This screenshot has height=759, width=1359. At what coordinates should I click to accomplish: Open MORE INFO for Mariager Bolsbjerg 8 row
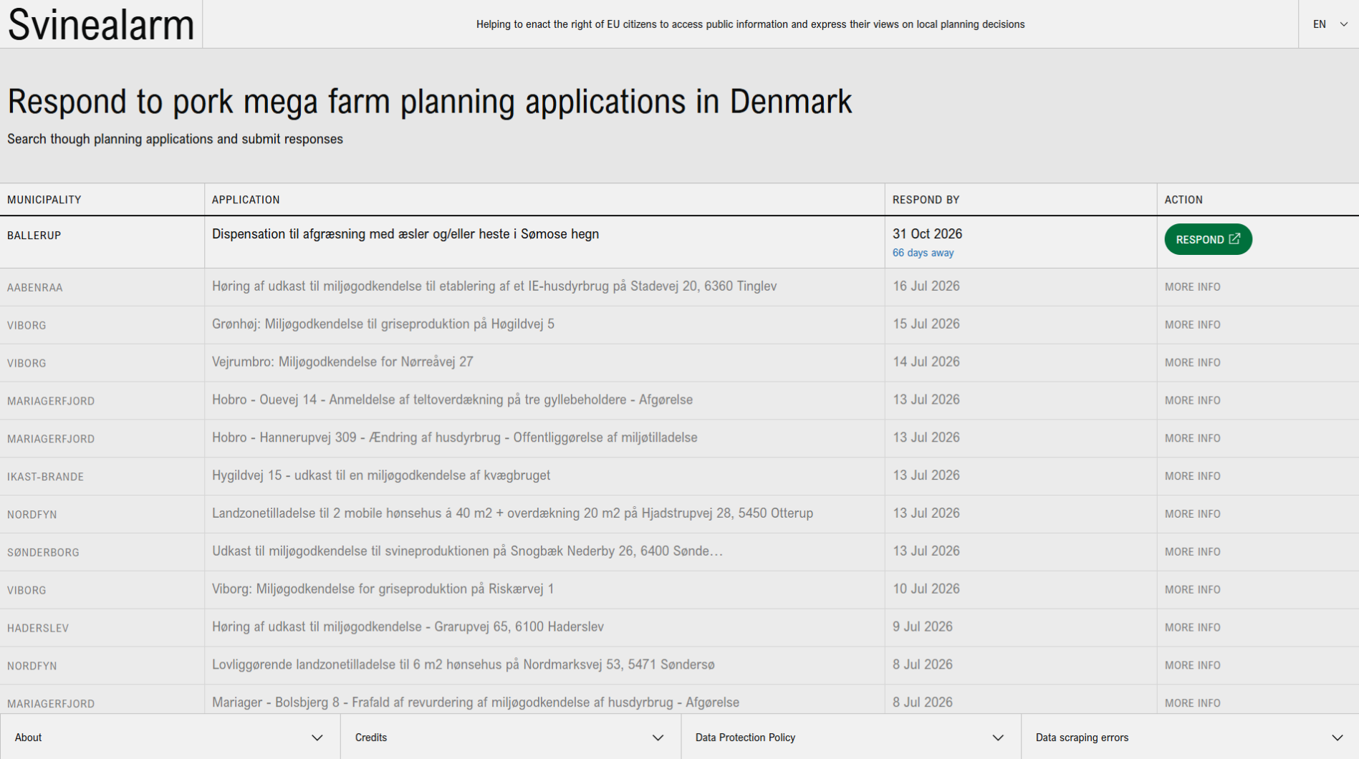click(x=1192, y=703)
